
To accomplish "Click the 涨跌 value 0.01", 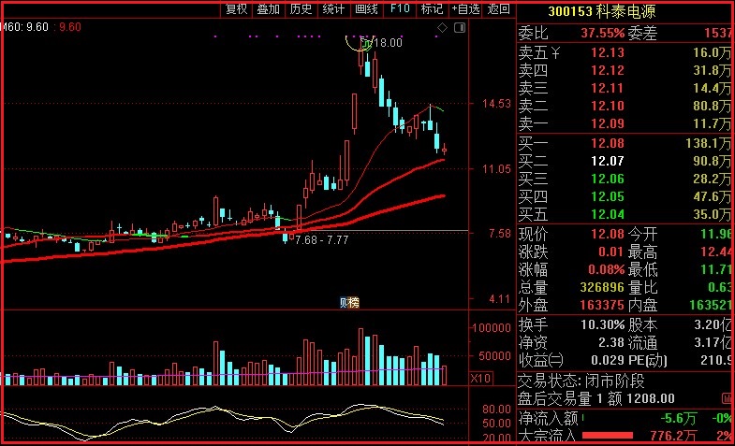I will (611, 252).
